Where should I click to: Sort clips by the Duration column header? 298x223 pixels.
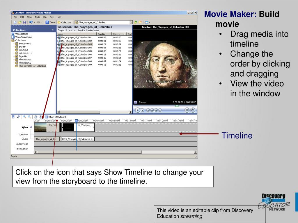click(x=104, y=34)
